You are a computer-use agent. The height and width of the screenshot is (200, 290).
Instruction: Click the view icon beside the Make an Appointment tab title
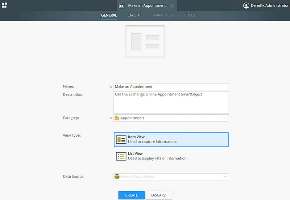coord(122,6)
